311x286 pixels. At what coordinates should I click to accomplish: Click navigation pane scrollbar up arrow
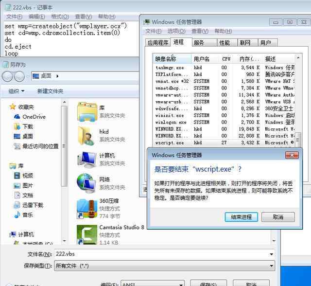64,102
